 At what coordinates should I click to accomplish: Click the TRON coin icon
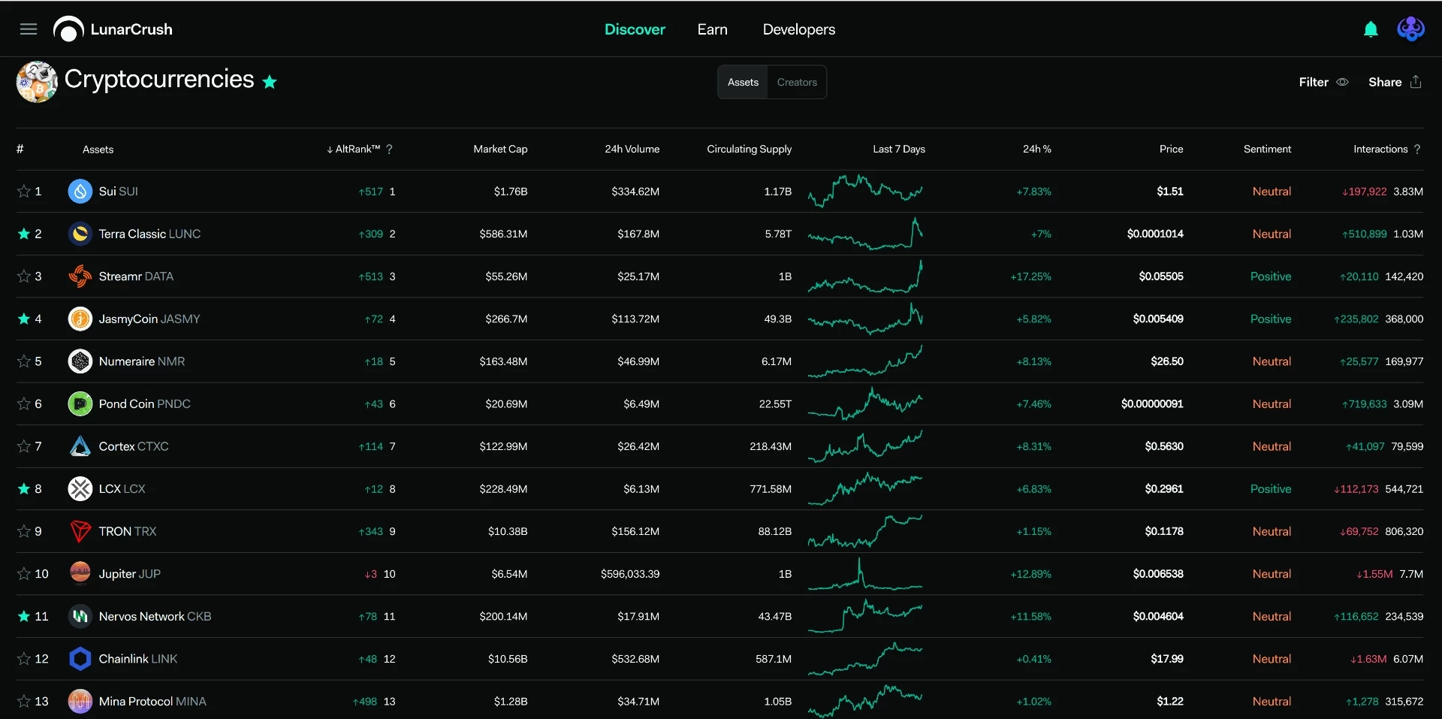(x=80, y=531)
